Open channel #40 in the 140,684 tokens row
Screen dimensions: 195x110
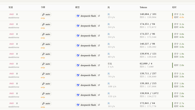(x=12, y=14)
